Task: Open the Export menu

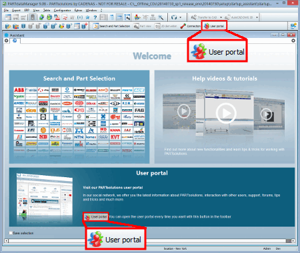Action: 16,10
